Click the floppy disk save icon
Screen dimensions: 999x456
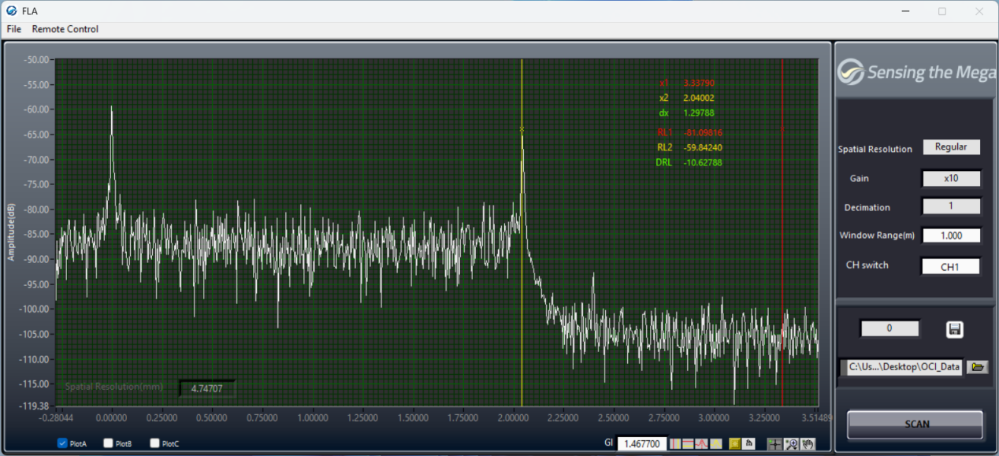pos(954,329)
